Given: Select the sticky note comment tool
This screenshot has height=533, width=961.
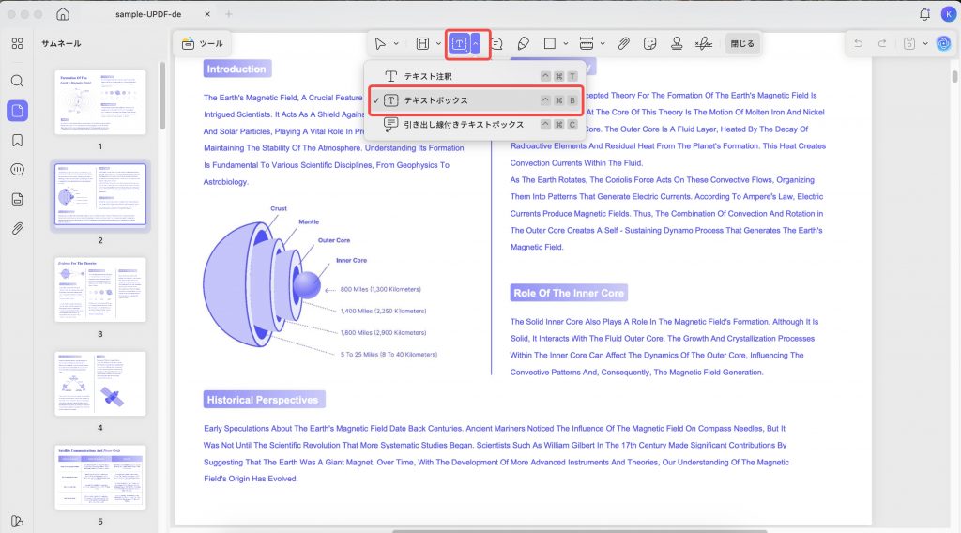Looking at the screenshot, I should tap(496, 43).
